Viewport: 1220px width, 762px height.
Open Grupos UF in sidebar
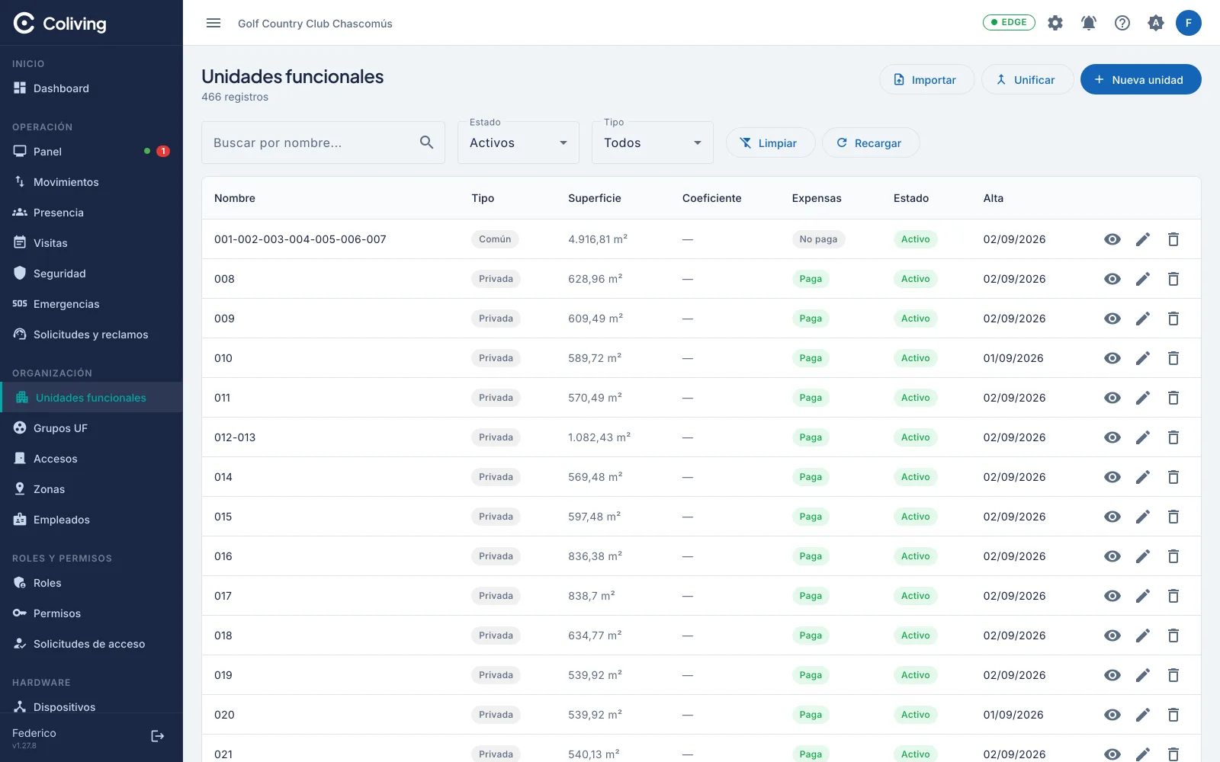(91, 428)
